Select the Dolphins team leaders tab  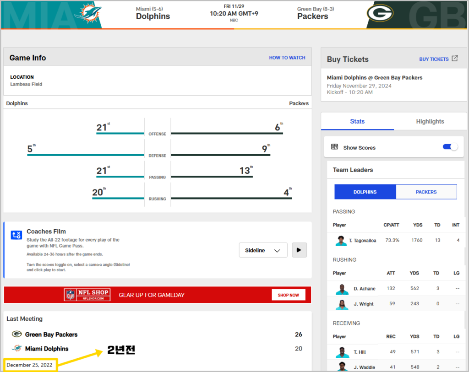pyautogui.click(x=365, y=192)
